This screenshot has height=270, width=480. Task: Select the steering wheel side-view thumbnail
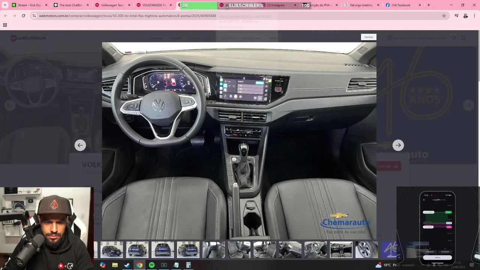click(x=316, y=250)
